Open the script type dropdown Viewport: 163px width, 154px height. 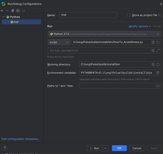(59, 42)
